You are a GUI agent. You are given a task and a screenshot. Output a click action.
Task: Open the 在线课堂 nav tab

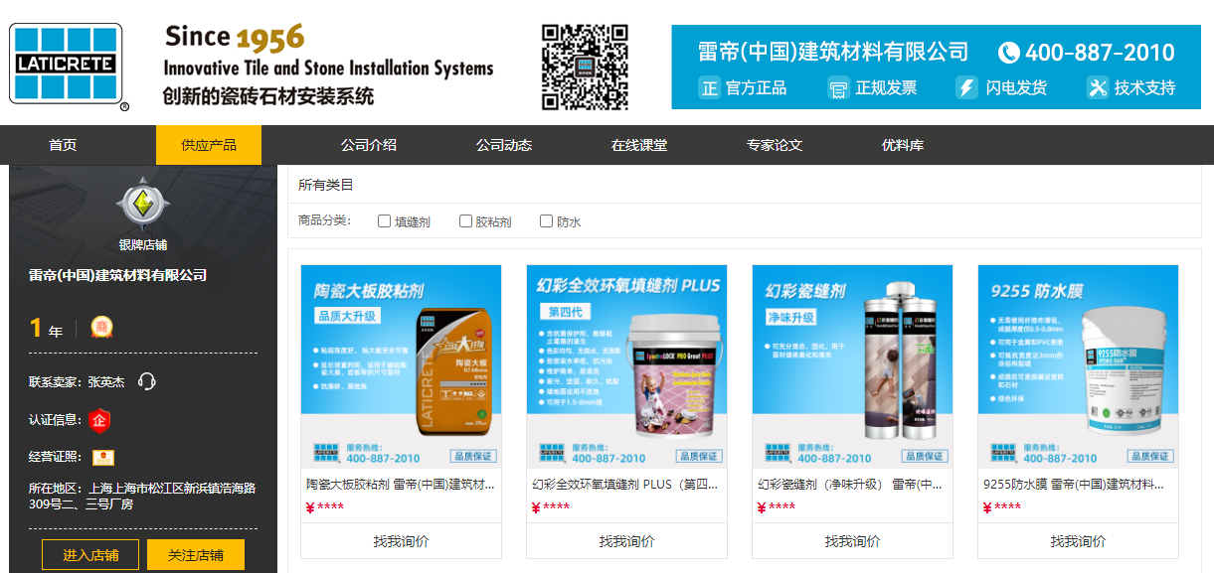[639, 145]
